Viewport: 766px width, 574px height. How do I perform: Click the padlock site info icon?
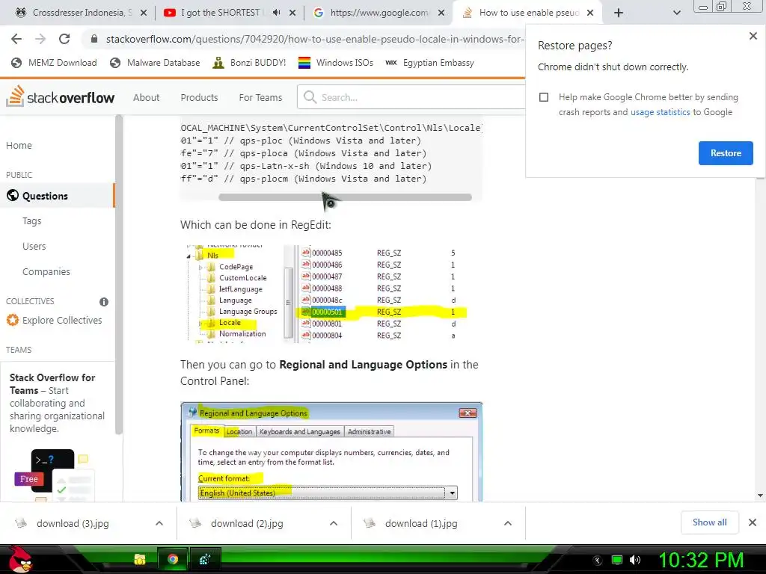click(94, 39)
